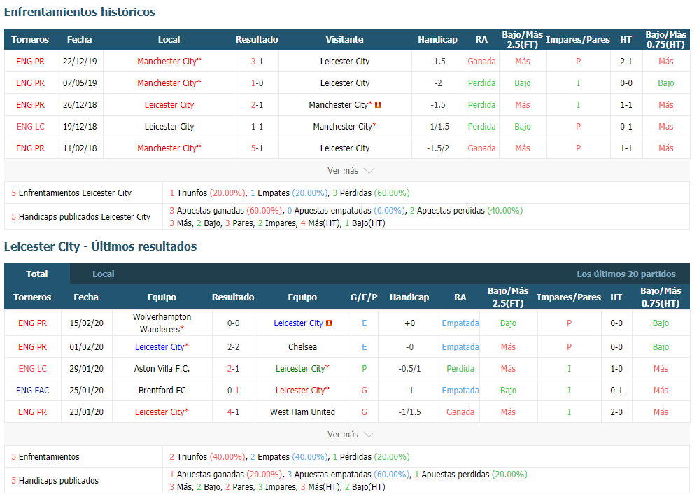Select Leicester City visitor in 22/12/19 row
Image resolution: width=699 pixels, height=497 pixels.
pos(344,62)
